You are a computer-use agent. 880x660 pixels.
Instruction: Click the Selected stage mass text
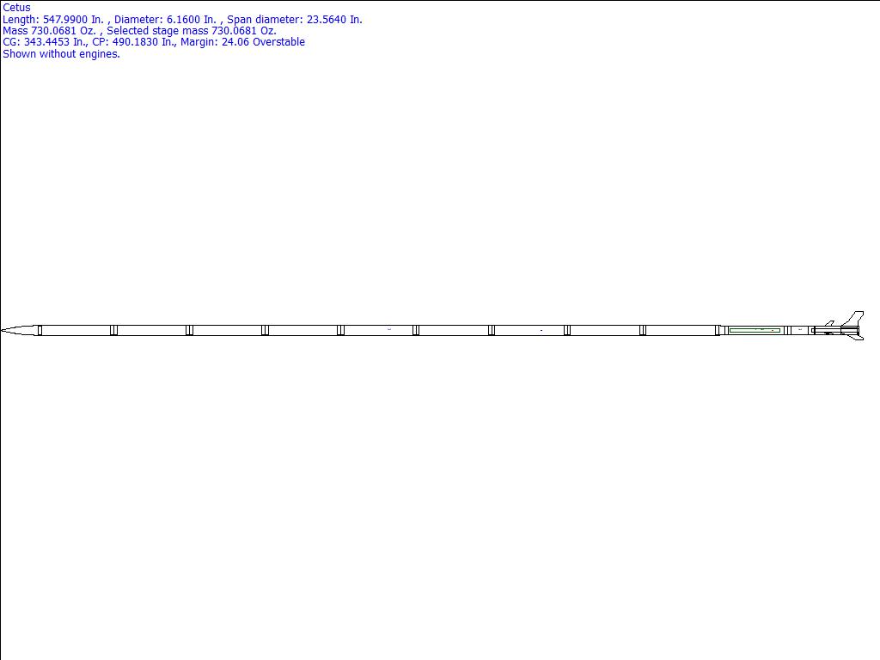(192, 31)
